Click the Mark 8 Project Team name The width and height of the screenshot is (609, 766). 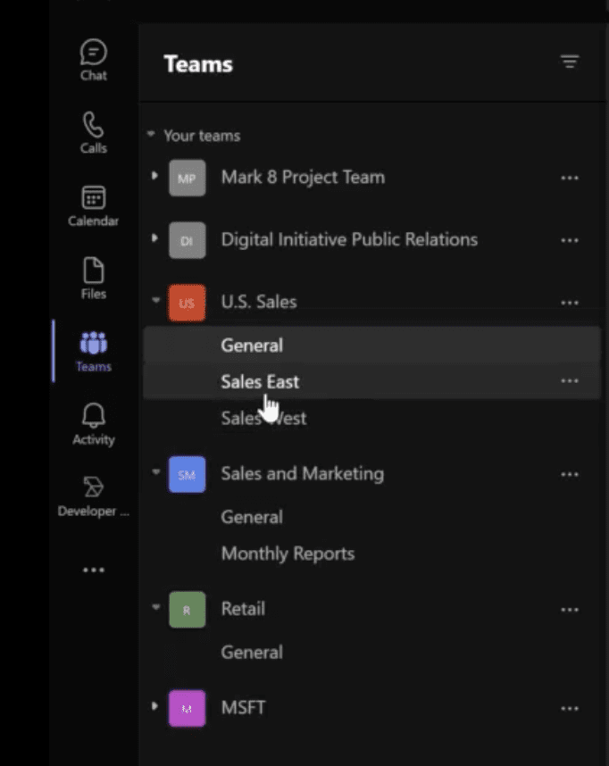tap(303, 178)
